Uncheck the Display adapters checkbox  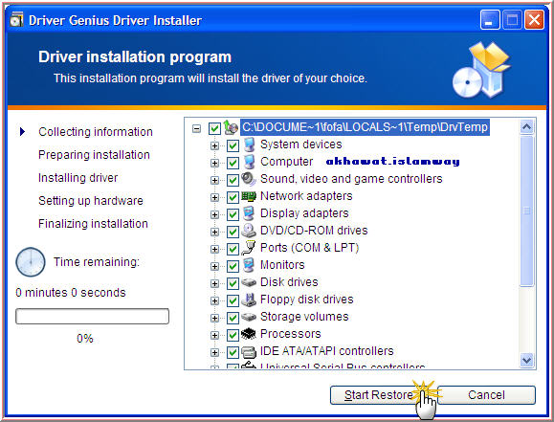[233, 214]
